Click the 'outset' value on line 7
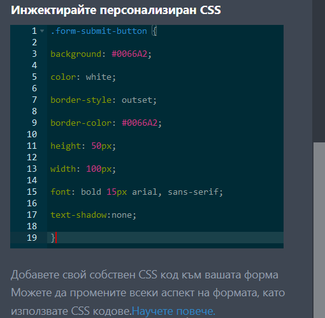 point(137,100)
